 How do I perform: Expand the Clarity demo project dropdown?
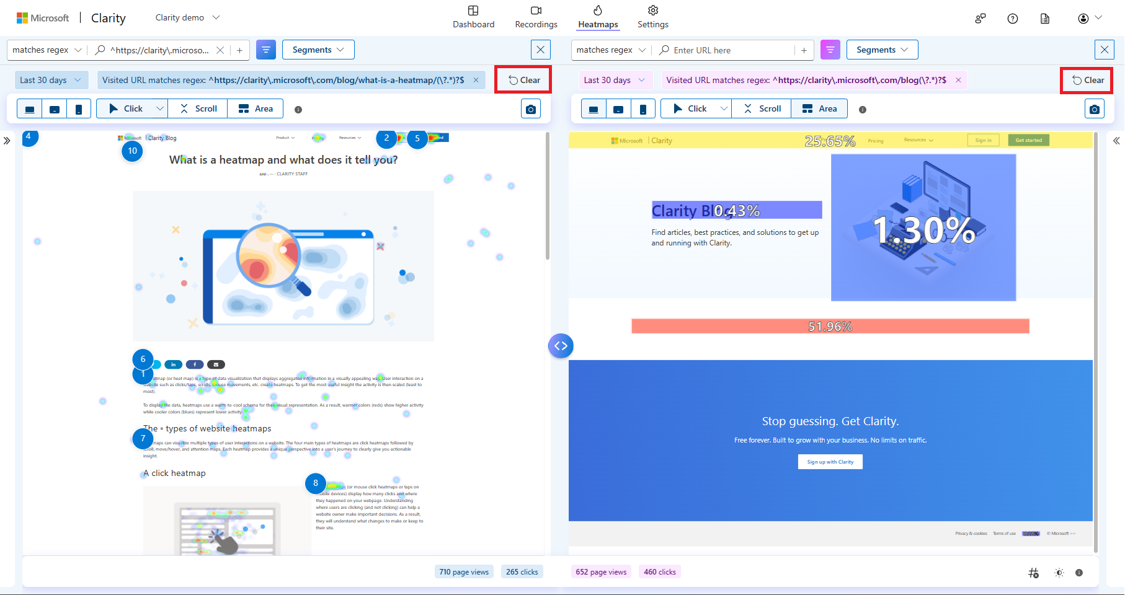click(x=187, y=17)
